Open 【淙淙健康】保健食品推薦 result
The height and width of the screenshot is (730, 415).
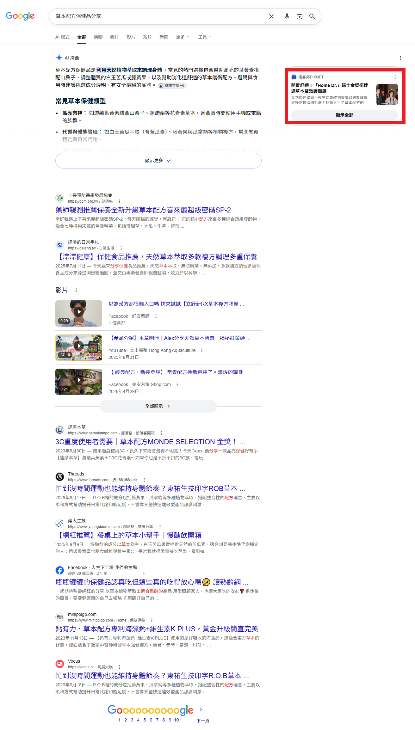tap(156, 257)
